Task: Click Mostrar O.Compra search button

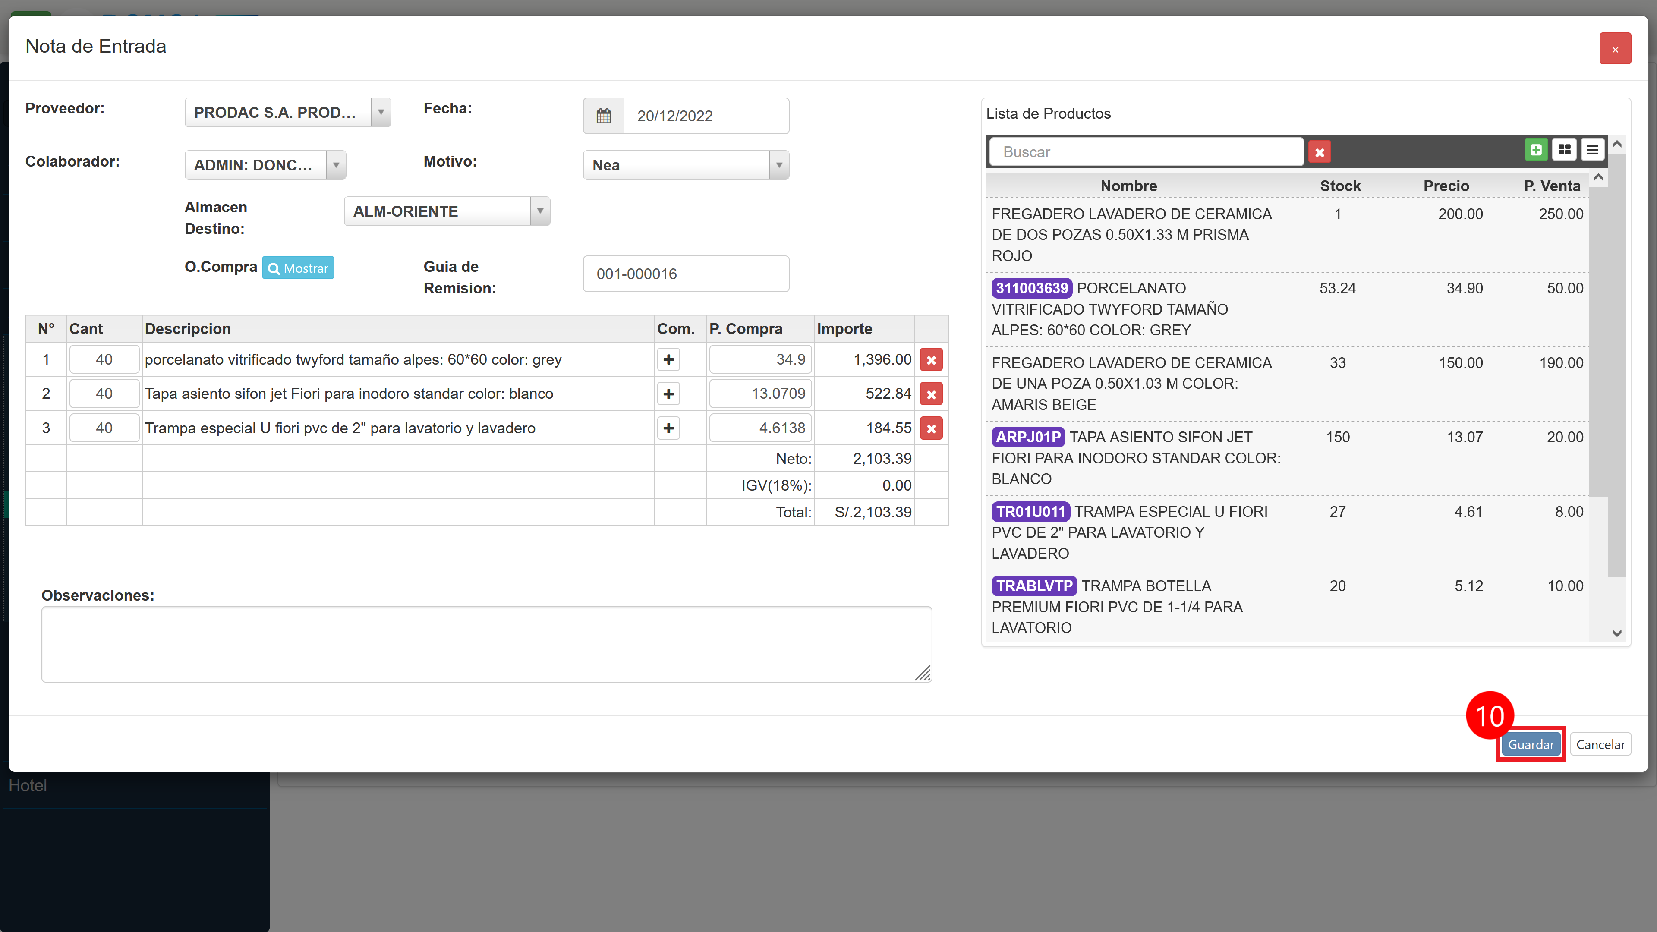Action: 298,268
